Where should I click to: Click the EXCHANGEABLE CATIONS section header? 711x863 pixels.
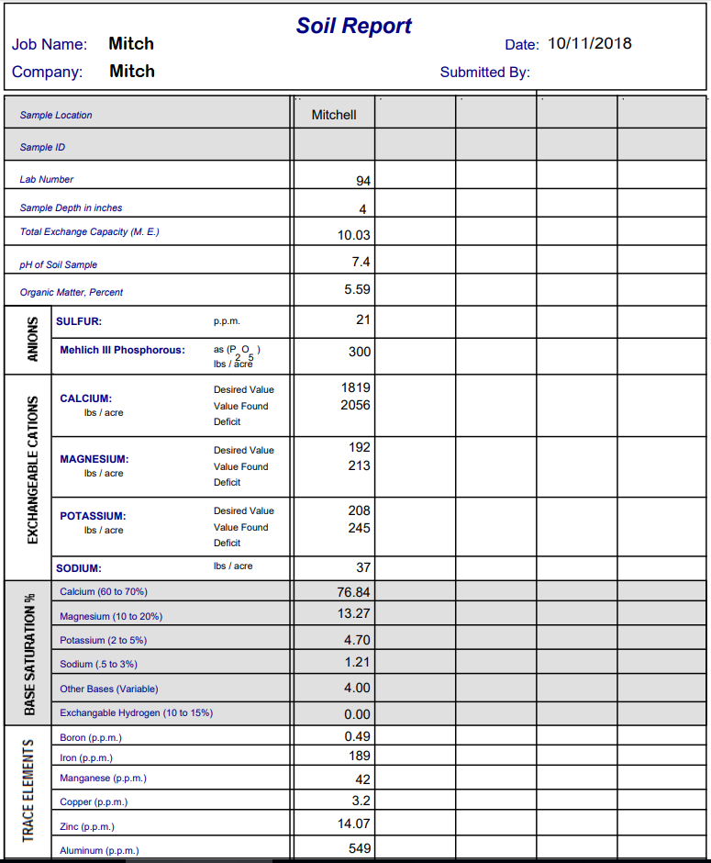(x=32, y=470)
